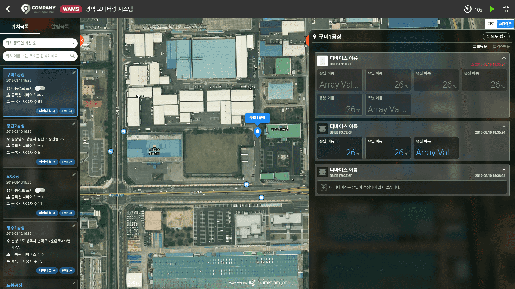515x289 pixels.
Task: Click 모두 접기 to collapse all
Action: coord(496,36)
